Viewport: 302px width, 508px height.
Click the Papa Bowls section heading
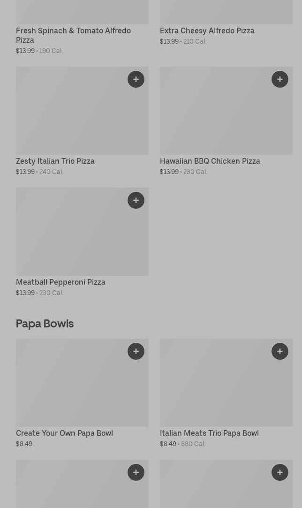coord(45,324)
